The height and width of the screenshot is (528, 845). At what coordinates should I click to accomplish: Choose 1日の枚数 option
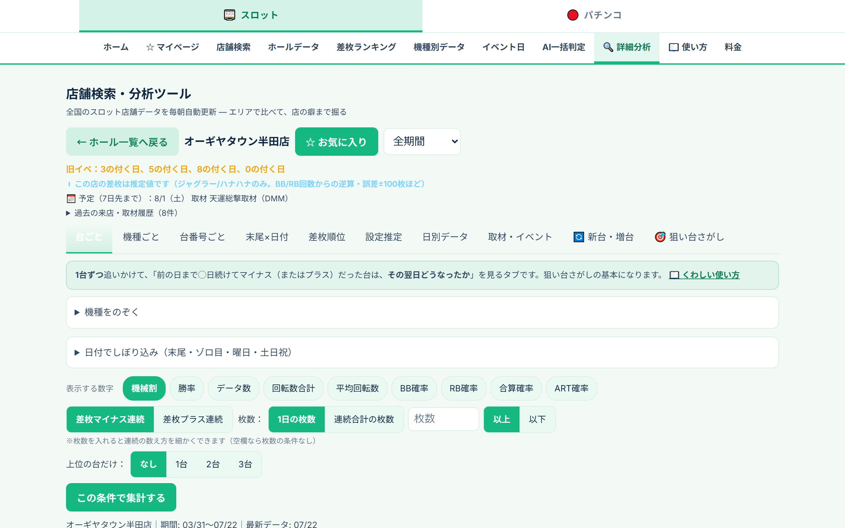click(x=296, y=419)
